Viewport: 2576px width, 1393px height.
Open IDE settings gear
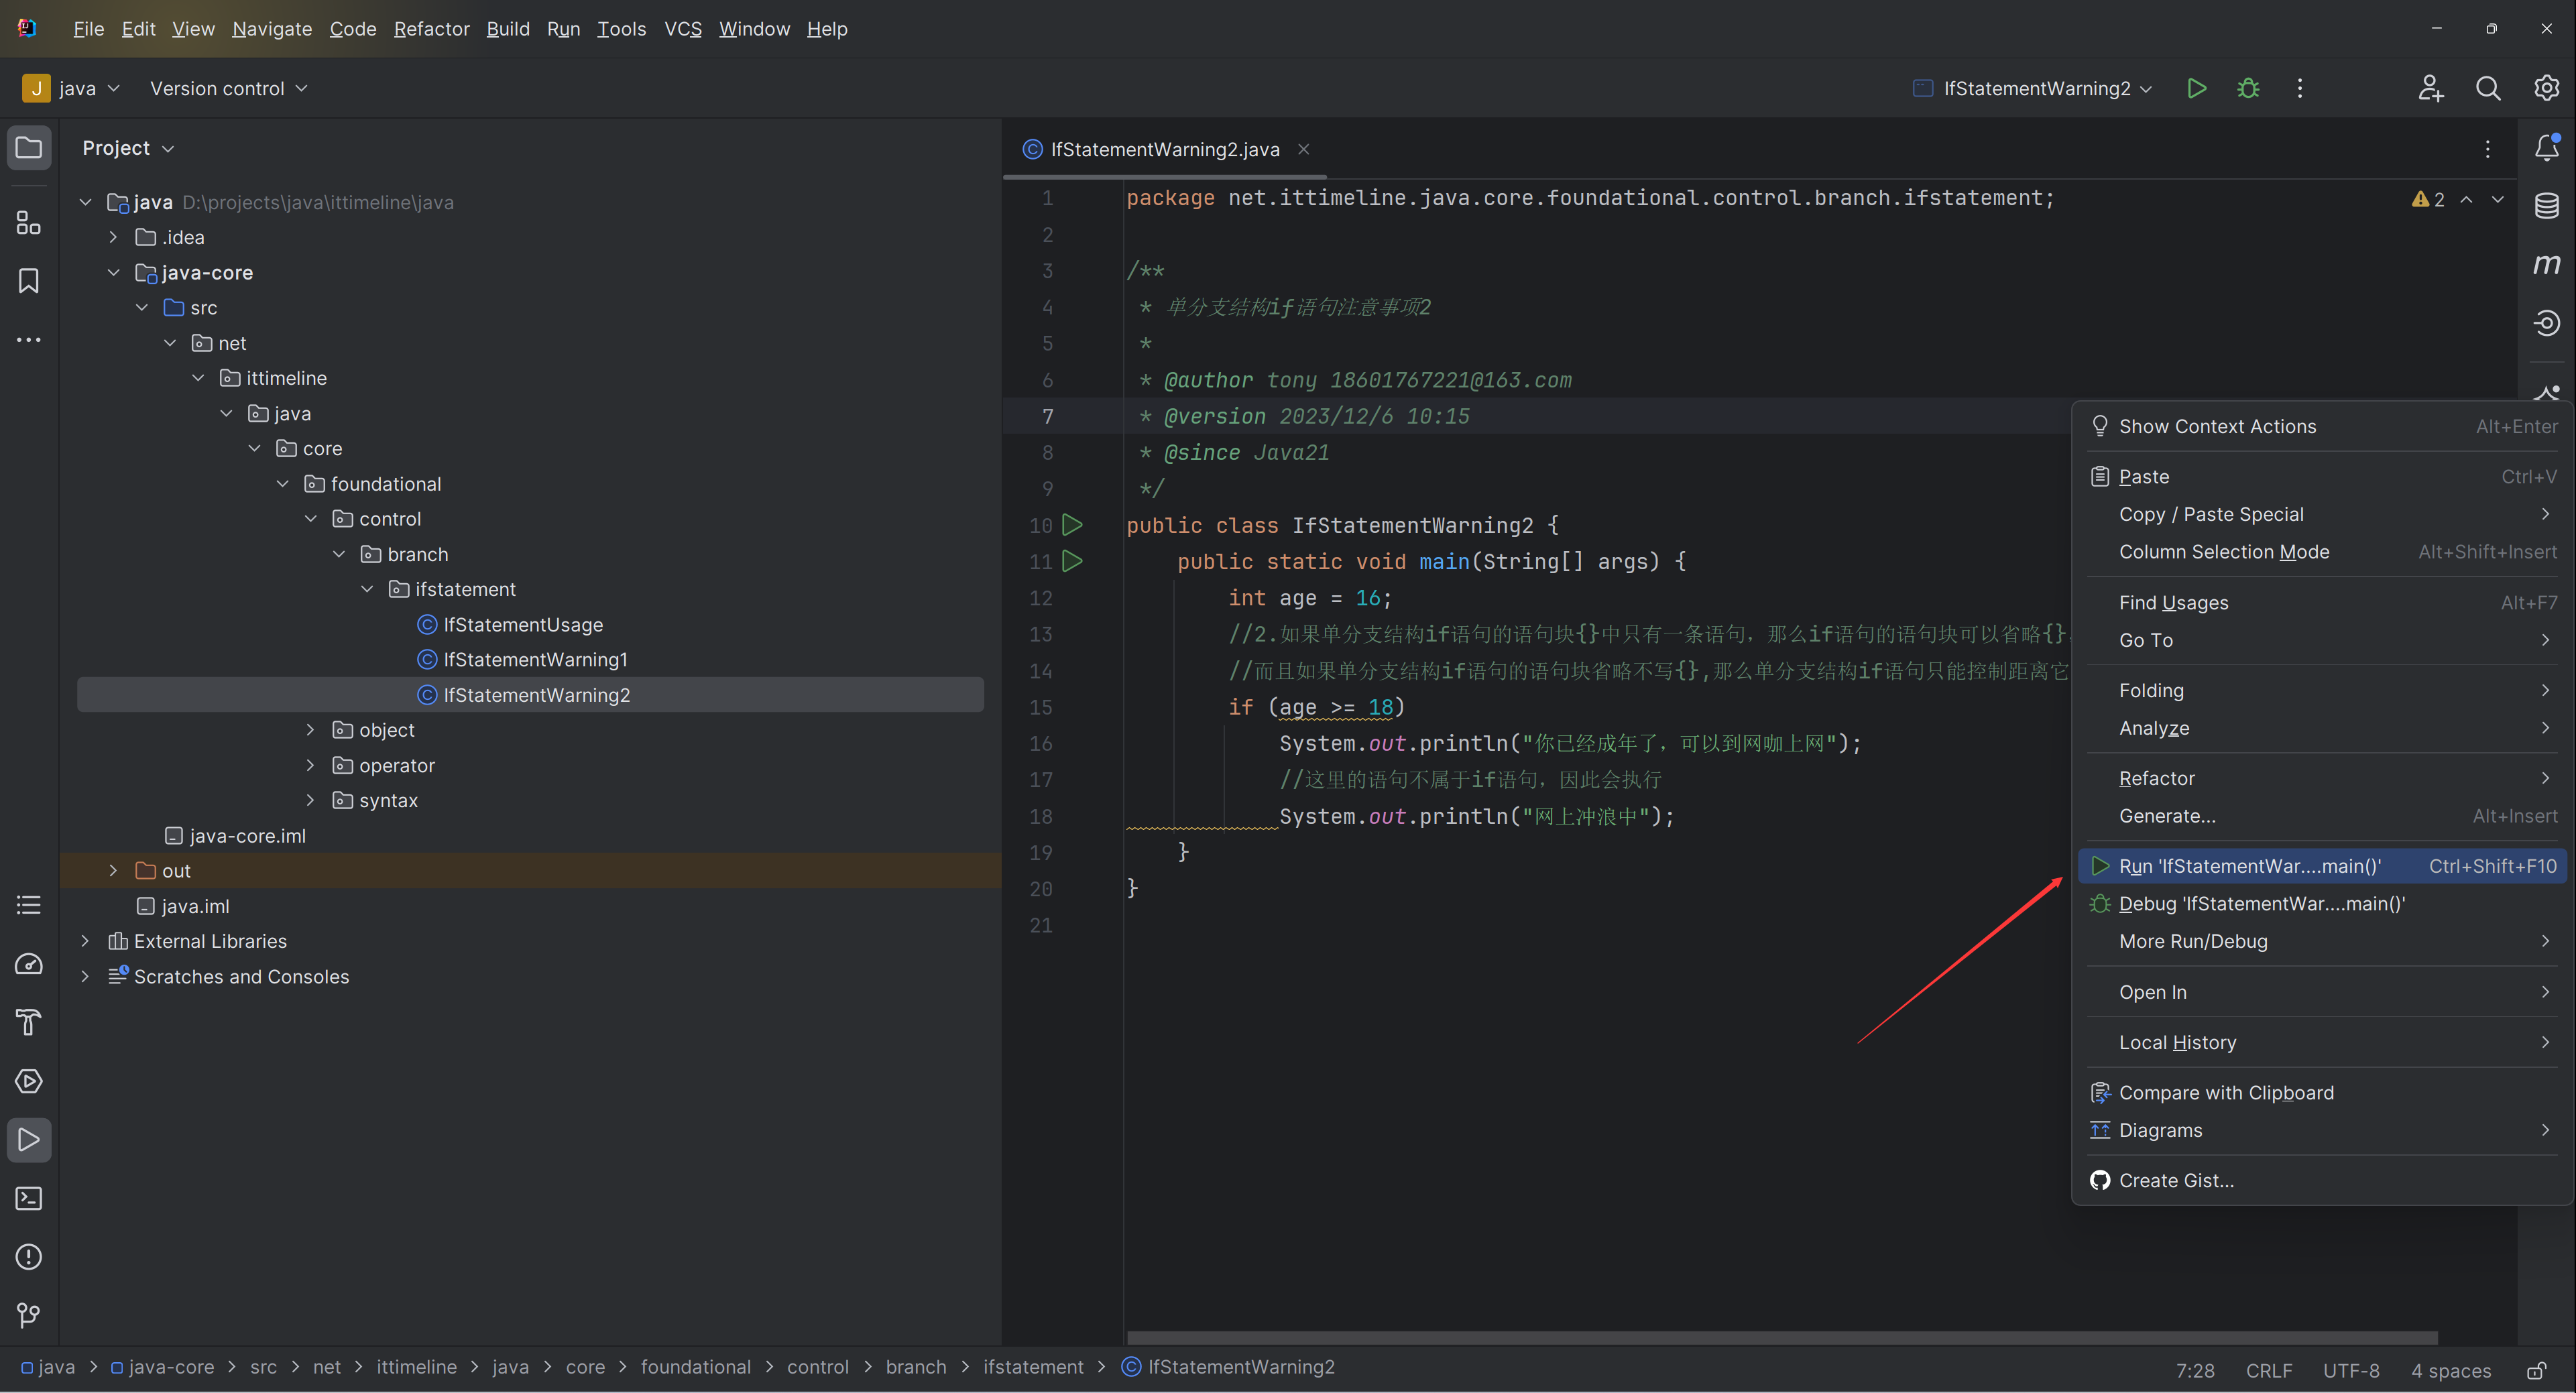[2546, 88]
